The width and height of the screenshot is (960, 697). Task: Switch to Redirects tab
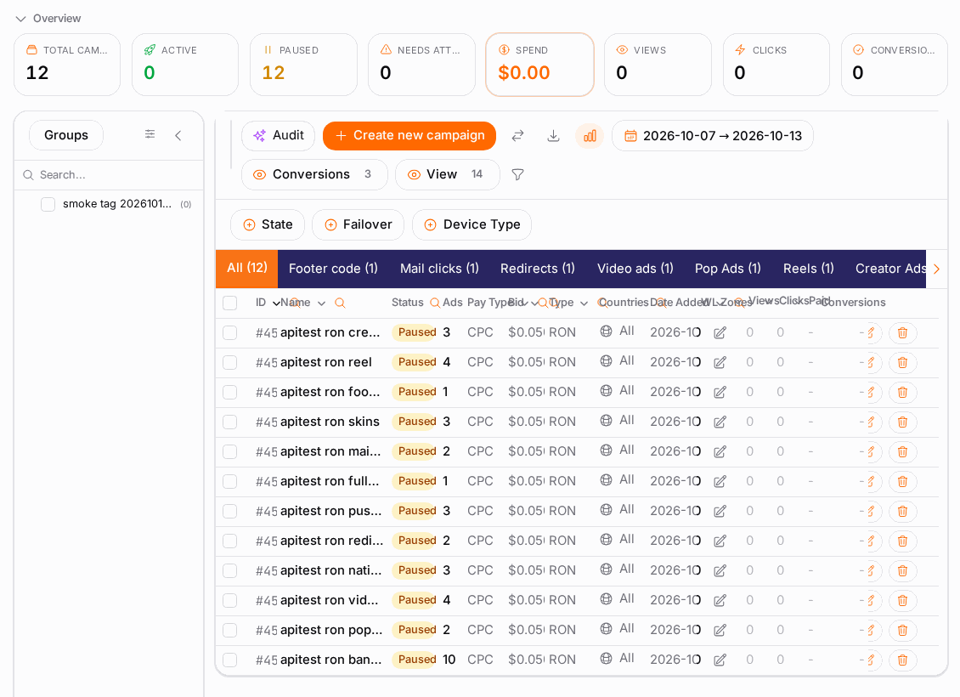[x=538, y=269]
